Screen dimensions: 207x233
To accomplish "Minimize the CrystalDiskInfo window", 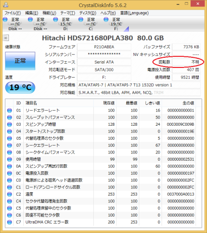I will coord(178,4).
